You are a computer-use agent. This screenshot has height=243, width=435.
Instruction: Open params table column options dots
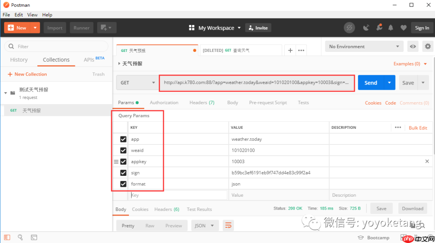pos(398,128)
